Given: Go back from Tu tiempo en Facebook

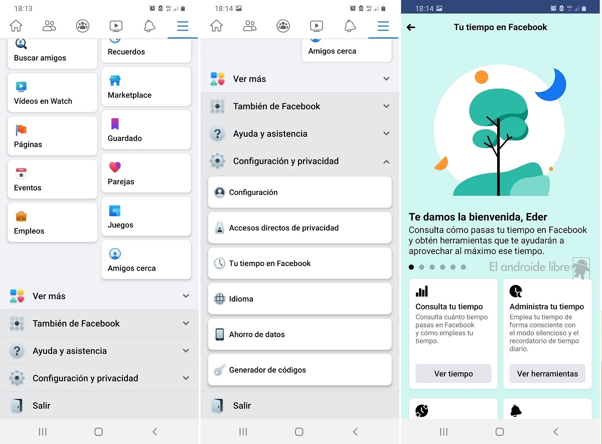Looking at the screenshot, I should click(411, 28).
